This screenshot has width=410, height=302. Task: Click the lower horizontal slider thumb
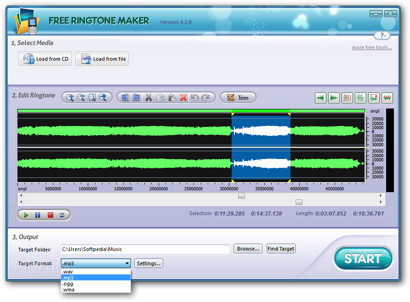tap(299, 202)
